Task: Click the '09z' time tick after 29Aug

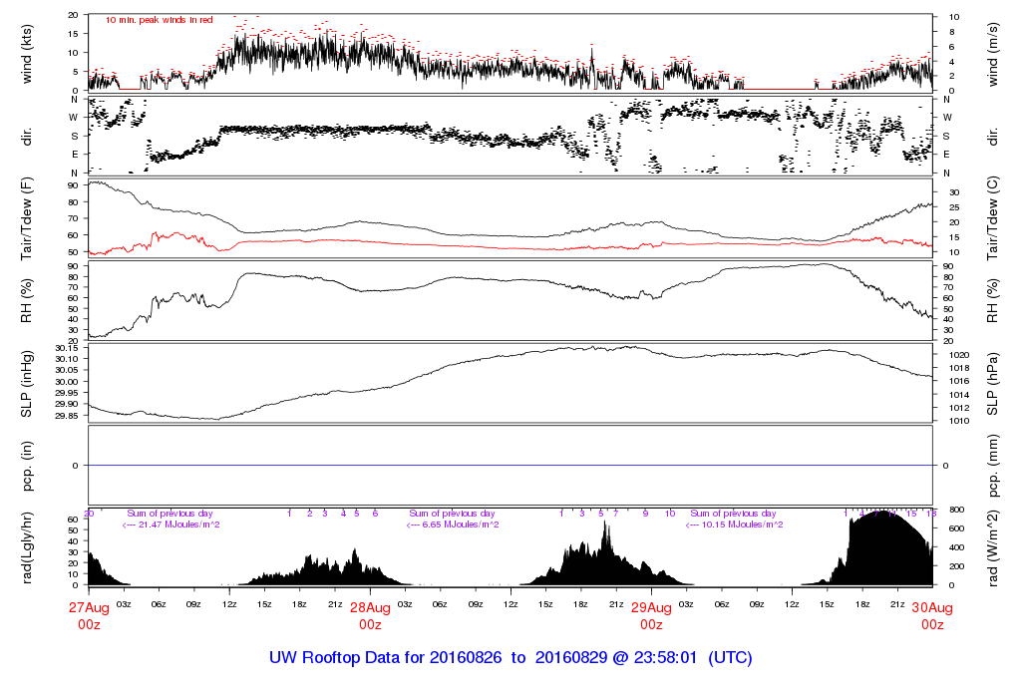Action: (757, 604)
